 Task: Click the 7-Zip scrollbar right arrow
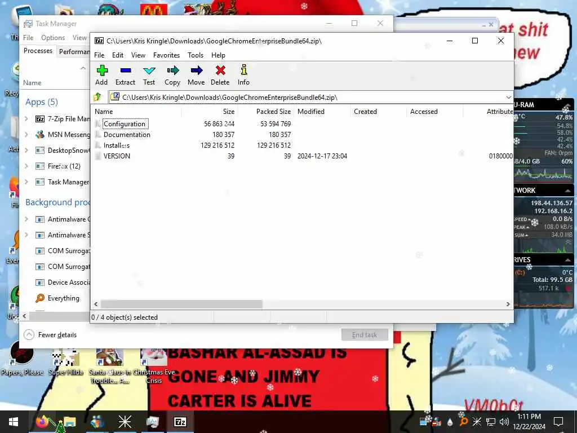[x=508, y=304]
